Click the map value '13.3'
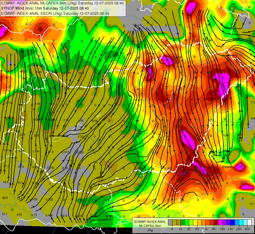Screen dimensions: 255x234 [81, 89]
